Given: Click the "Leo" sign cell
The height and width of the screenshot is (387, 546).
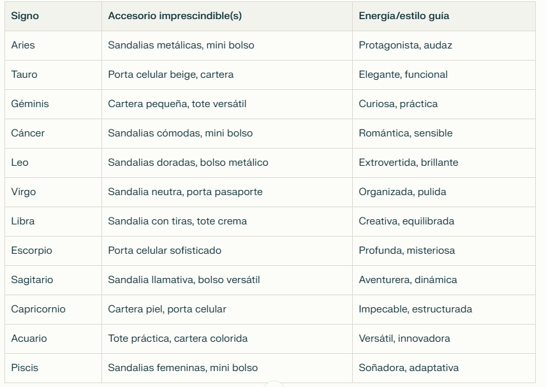Looking at the screenshot, I should pyautogui.click(x=20, y=163).
